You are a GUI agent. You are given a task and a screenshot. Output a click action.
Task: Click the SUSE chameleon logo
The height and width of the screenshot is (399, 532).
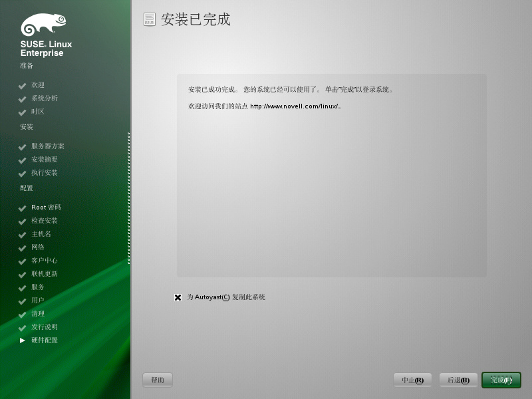click(x=43, y=23)
